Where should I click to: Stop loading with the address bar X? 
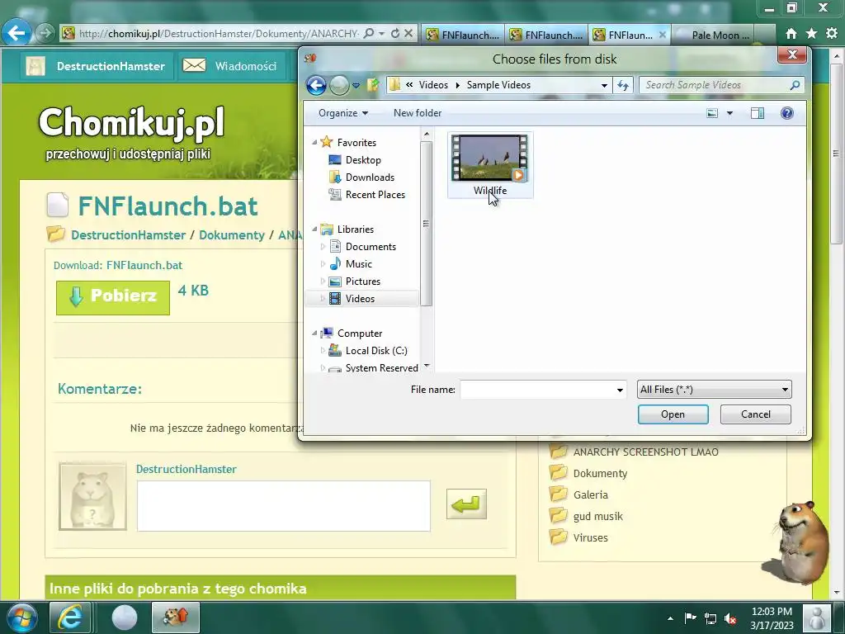(x=408, y=33)
